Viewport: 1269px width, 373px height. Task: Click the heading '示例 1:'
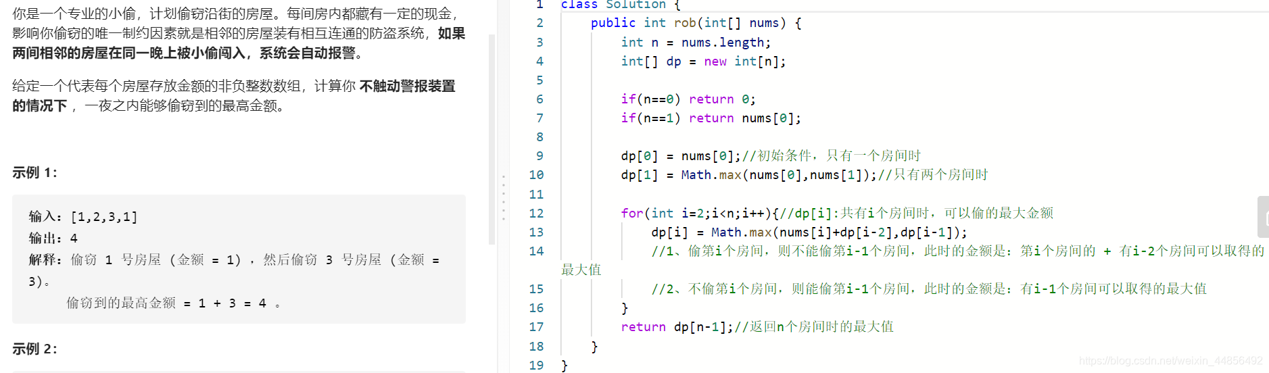tap(35, 173)
